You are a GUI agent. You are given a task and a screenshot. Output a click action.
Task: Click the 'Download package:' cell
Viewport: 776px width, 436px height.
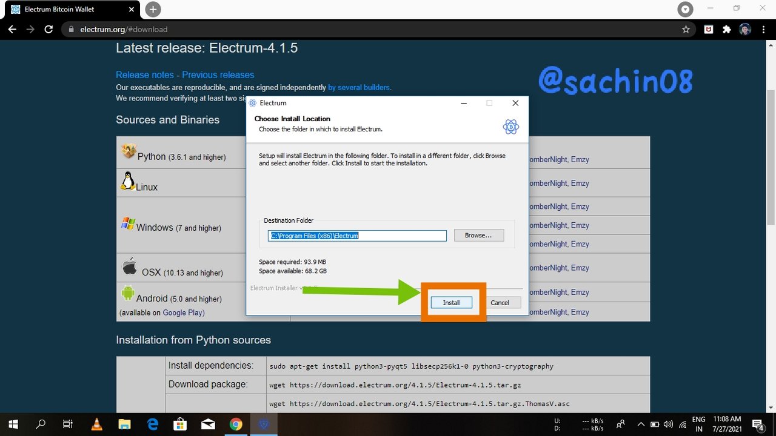pyautogui.click(x=215, y=384)
